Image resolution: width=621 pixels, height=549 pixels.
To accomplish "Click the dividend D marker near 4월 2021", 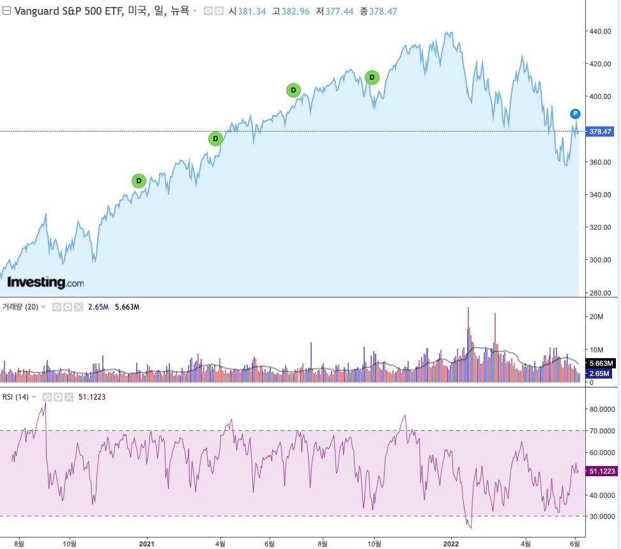I will pos(215,139).
